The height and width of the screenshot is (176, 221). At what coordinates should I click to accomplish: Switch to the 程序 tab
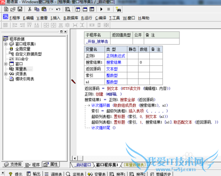tap(33, 165)
